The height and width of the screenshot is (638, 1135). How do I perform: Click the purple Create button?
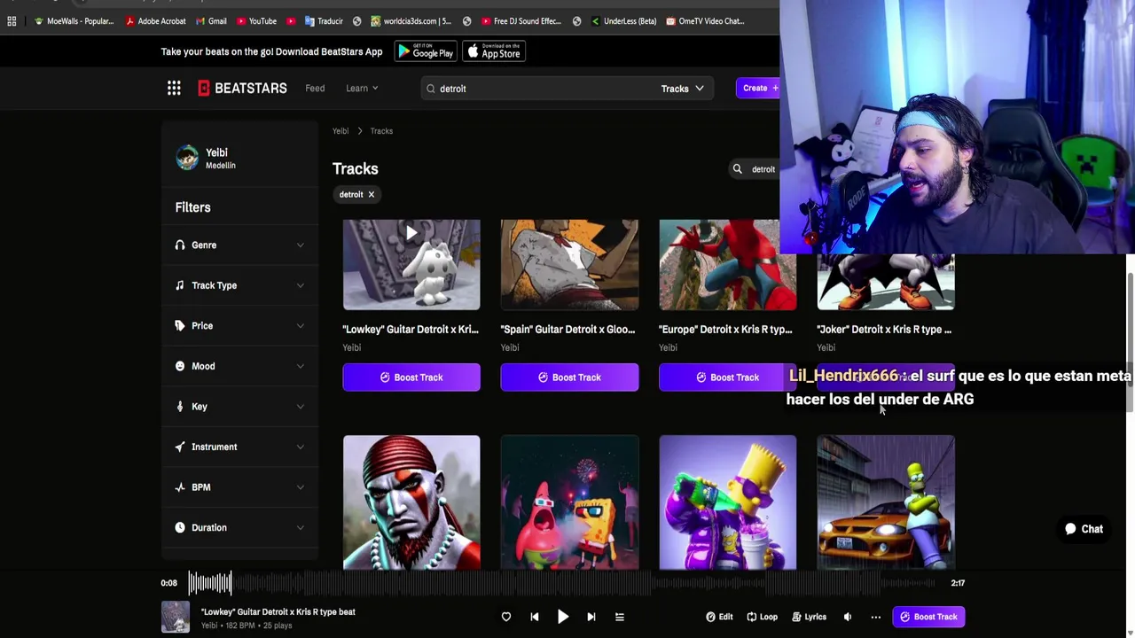point(759,88)
